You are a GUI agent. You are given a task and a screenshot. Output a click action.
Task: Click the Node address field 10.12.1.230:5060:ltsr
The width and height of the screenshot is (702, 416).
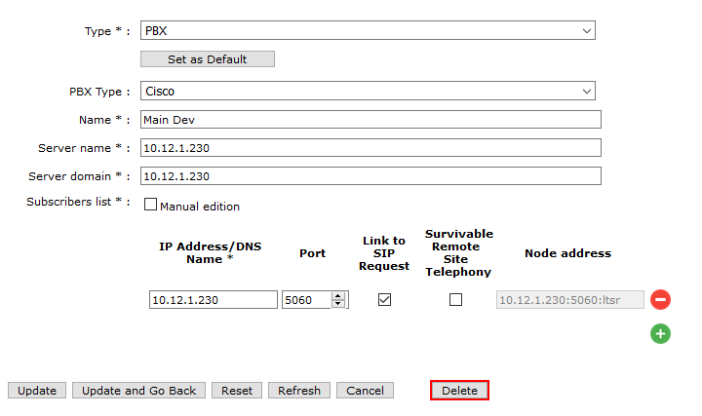click(570, 300)
